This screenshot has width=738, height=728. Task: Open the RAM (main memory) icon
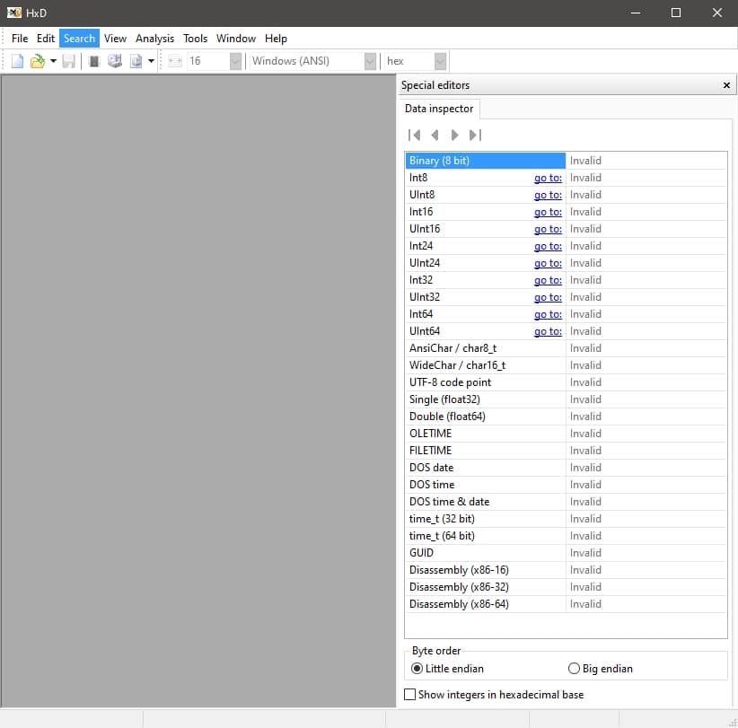(x=94, y=61)
